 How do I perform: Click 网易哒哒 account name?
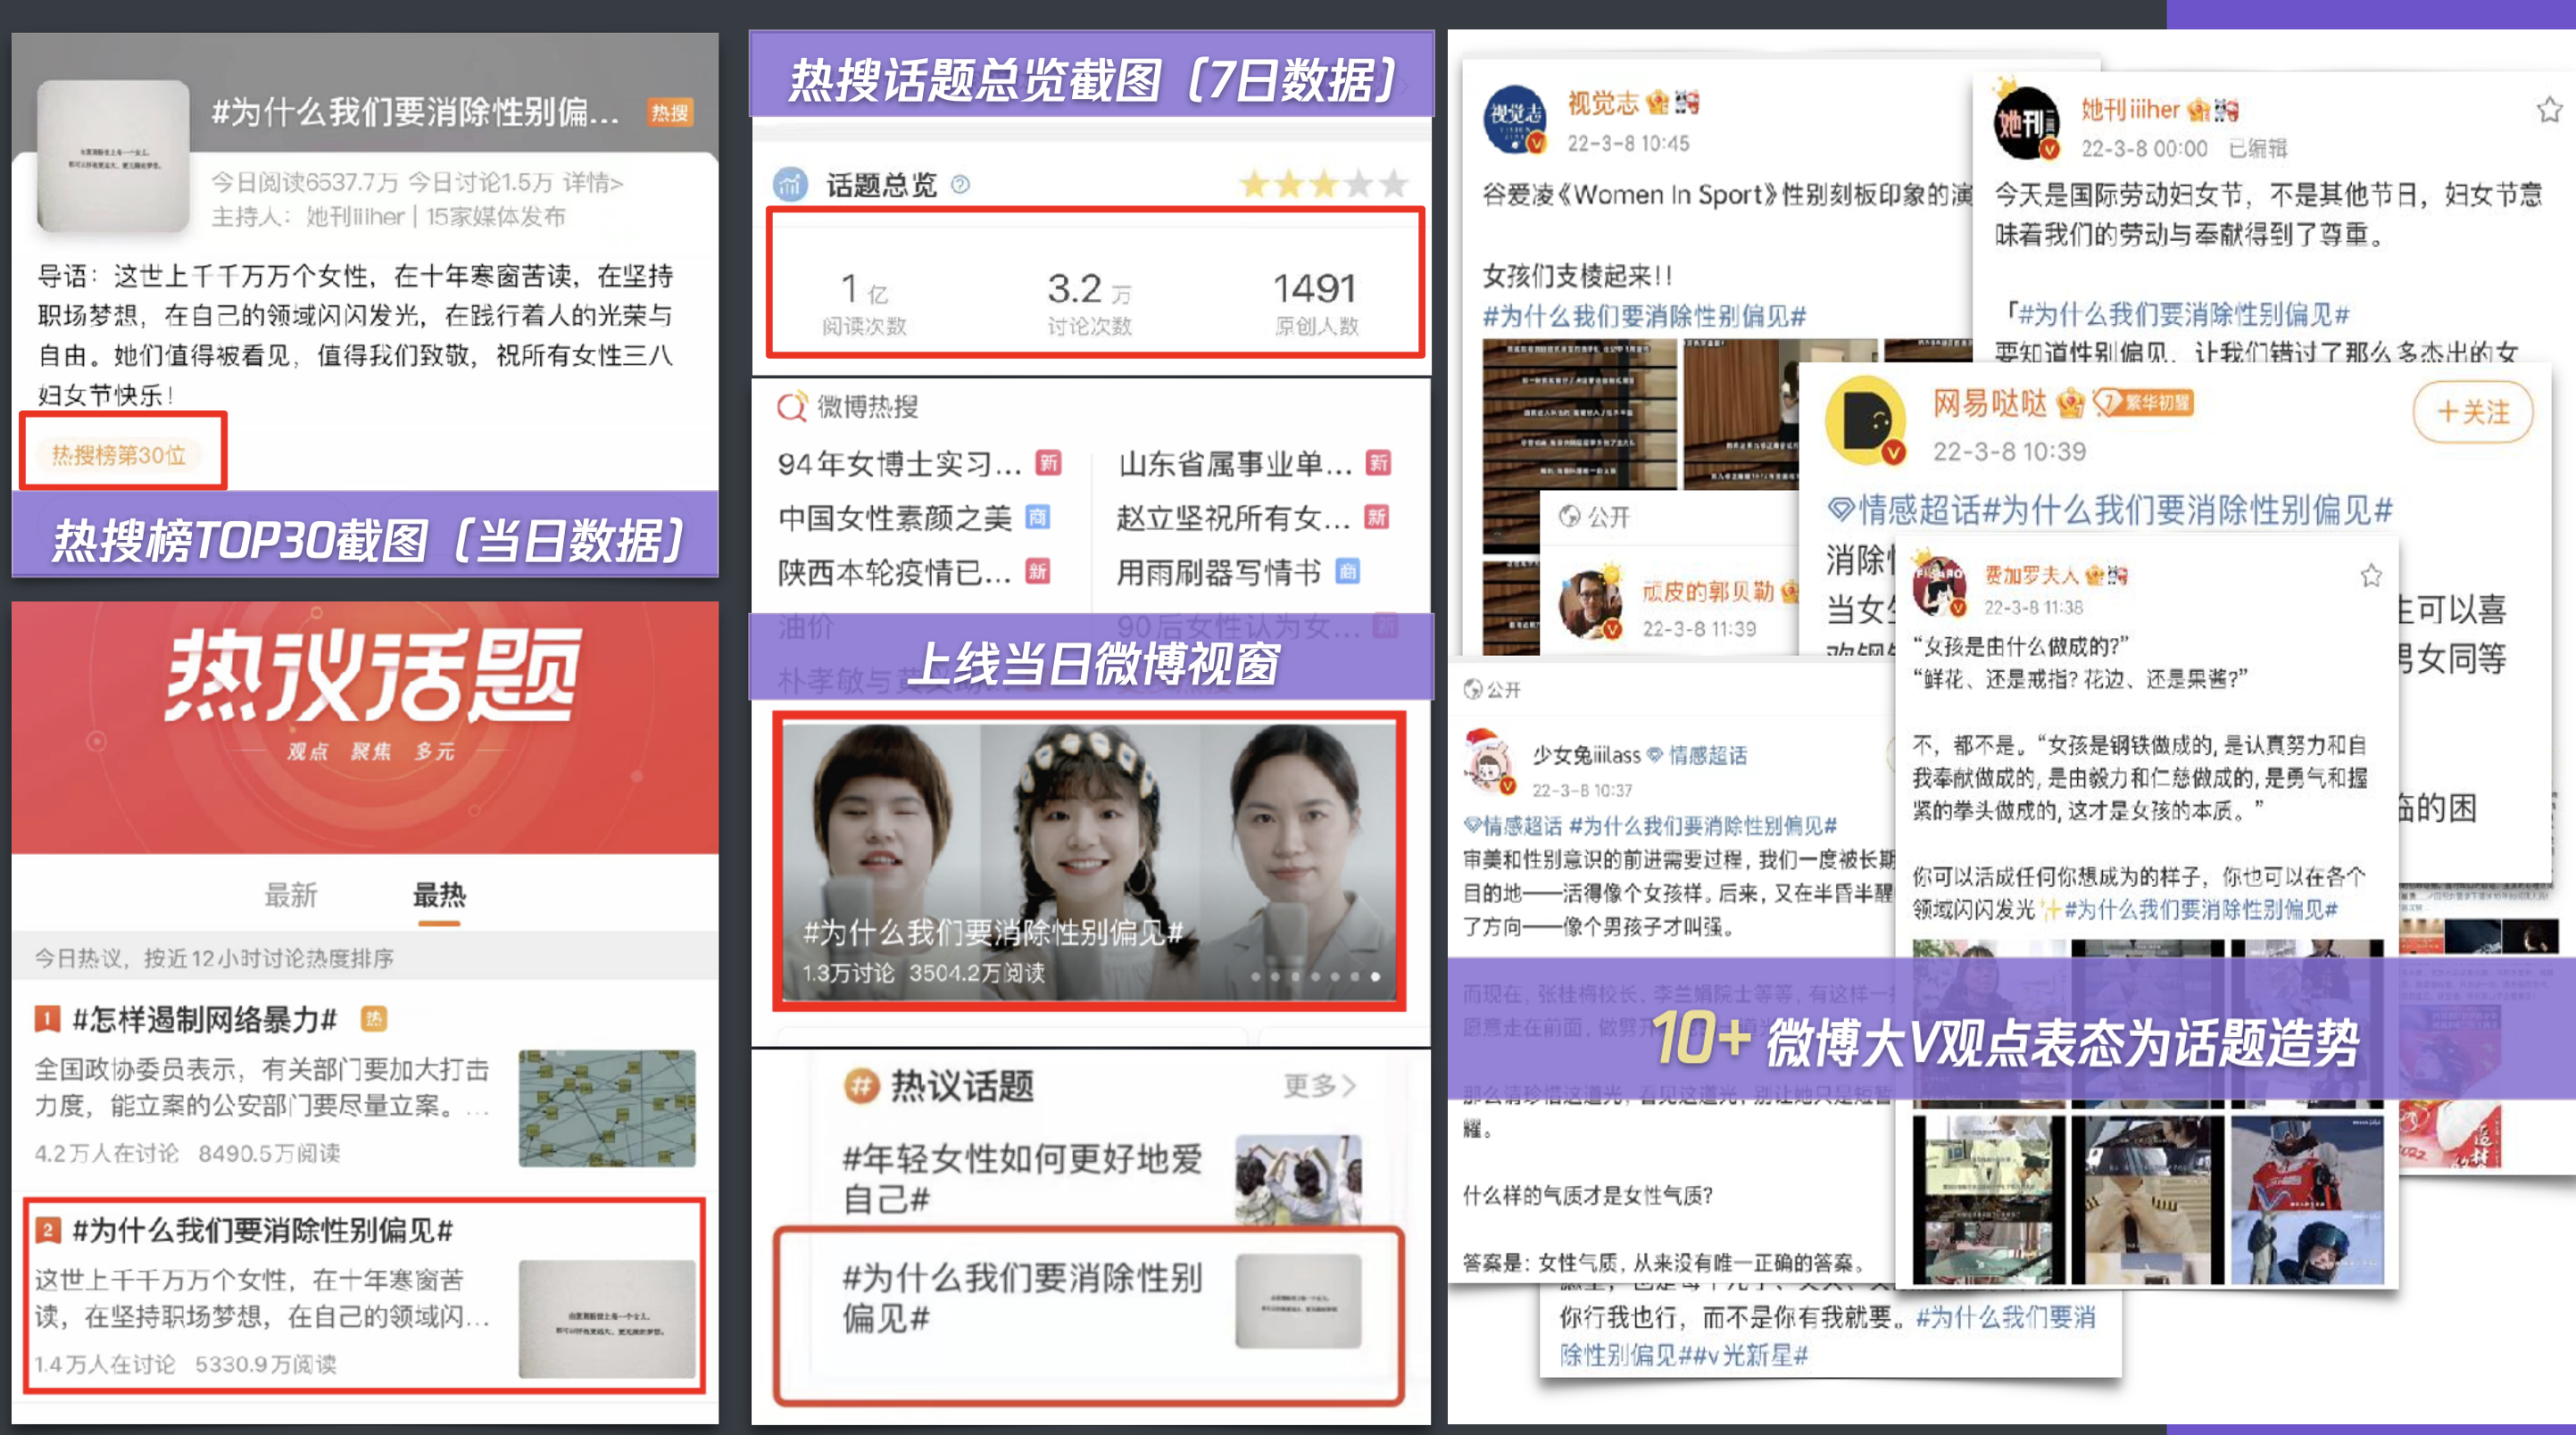(1990, 403)
